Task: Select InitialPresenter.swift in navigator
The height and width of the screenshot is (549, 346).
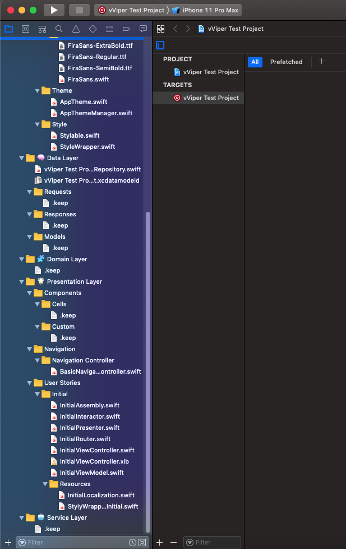Action: pyautogui.click(x=90, y=428)
